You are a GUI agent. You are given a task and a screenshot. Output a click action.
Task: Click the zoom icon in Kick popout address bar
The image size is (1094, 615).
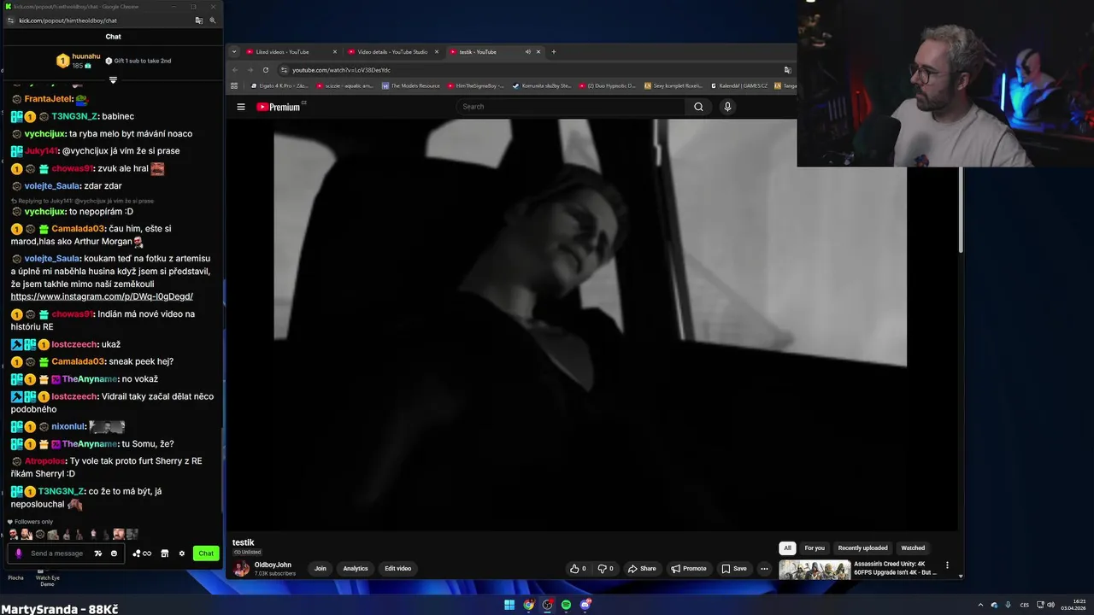[x=213, y=20]
